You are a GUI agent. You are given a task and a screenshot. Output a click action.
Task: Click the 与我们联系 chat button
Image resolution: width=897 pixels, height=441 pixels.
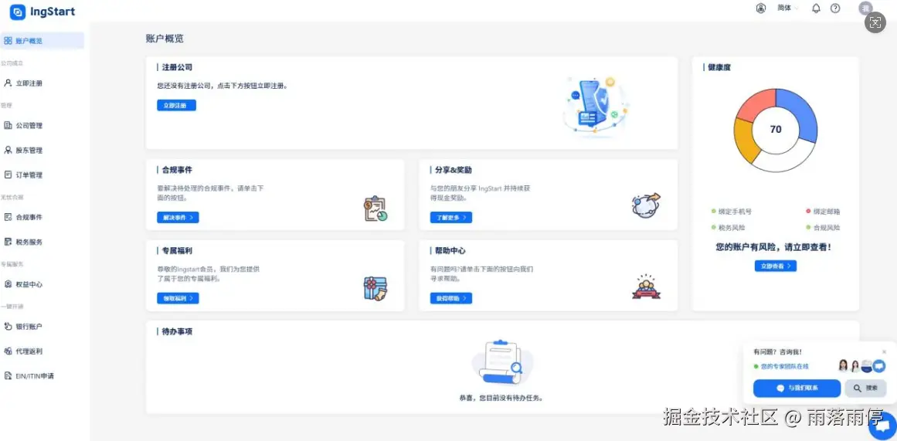click(x=797, y=388)
